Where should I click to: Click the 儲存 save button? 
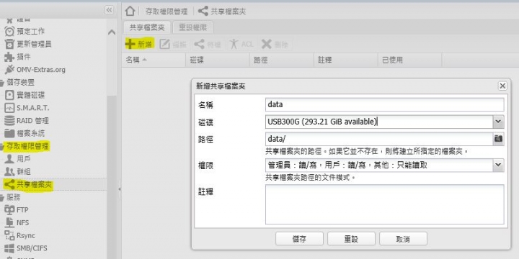pyautogui.click(x=299, y=239)
